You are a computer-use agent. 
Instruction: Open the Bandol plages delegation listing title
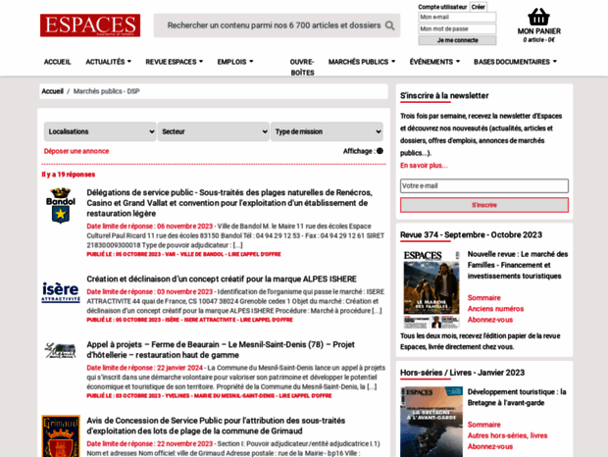[229, 203]
